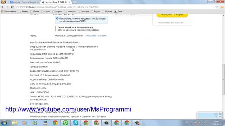Open the Яндекс bookmark
Viewport: 225px width, 126px height.
tap(23, 12)
